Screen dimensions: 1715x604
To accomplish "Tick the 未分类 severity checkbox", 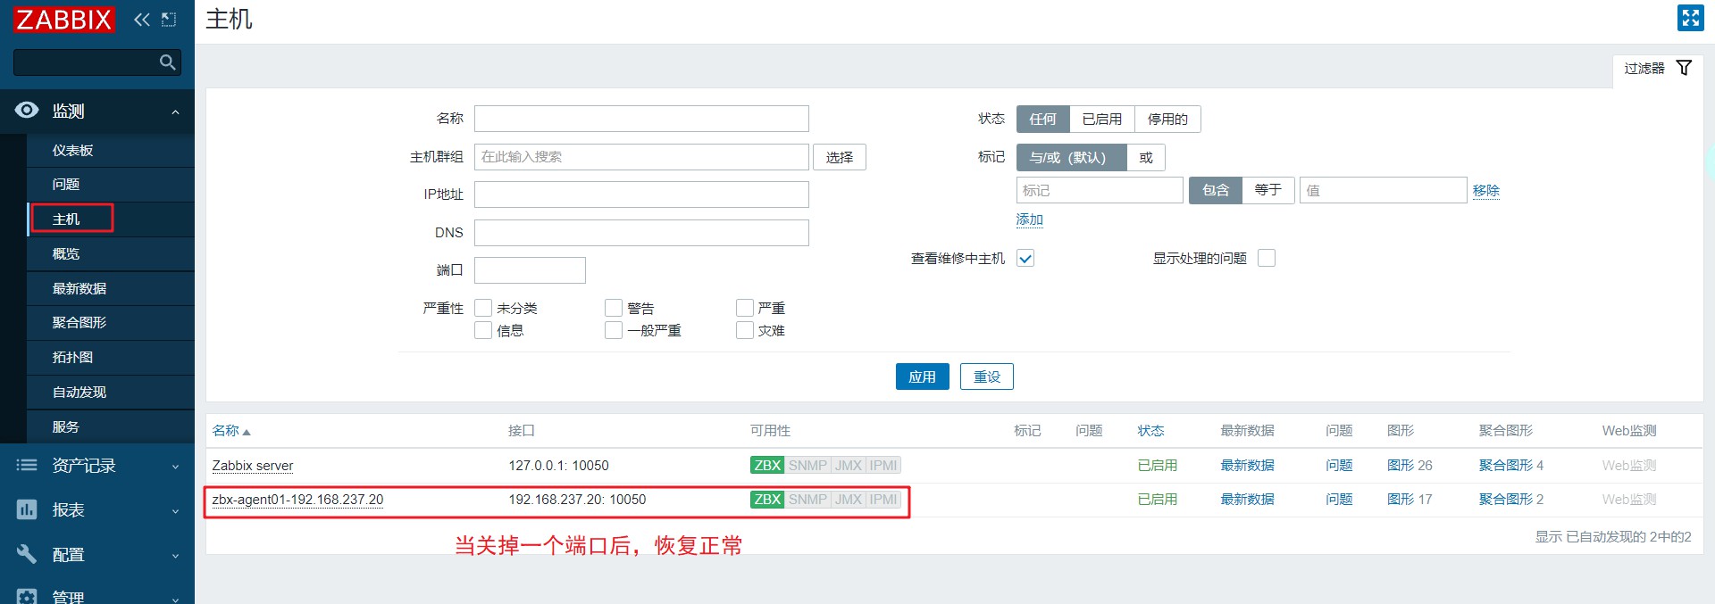I will 483,308.
